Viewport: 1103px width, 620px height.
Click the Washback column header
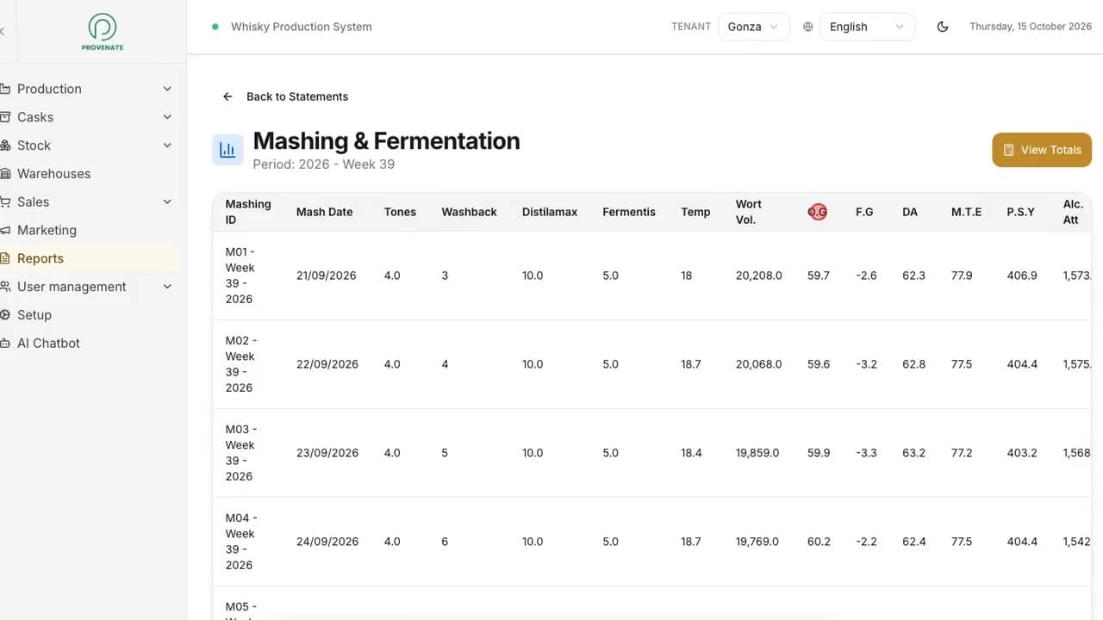(469, 212)
